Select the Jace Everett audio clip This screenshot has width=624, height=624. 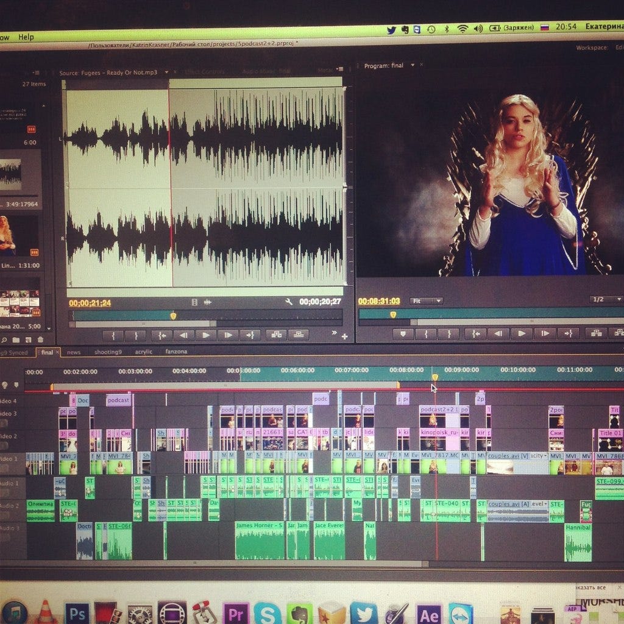[329, 540]
